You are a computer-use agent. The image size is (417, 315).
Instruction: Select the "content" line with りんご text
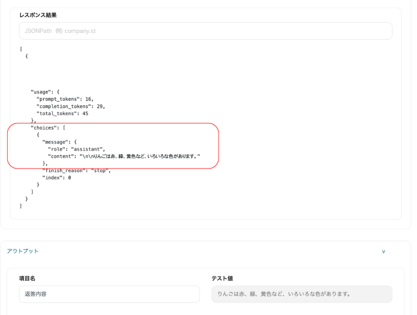click(124, 156)
